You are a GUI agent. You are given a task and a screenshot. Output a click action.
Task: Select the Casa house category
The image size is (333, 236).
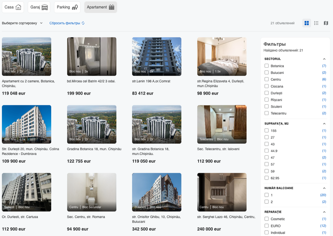(13, 7)
